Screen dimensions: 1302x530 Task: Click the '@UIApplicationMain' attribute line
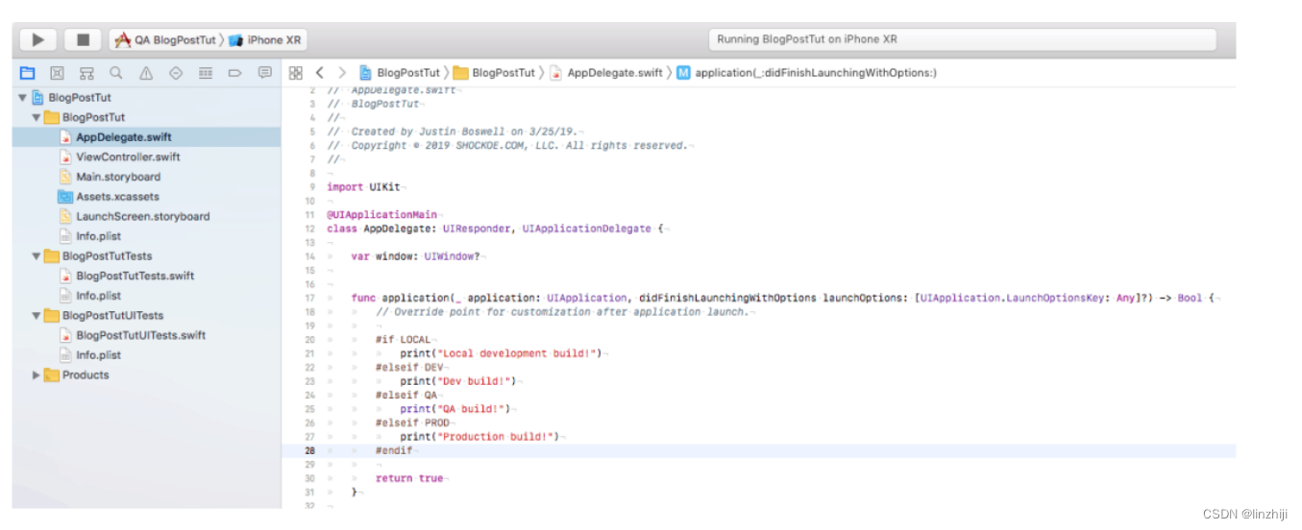tap(382, 215)
